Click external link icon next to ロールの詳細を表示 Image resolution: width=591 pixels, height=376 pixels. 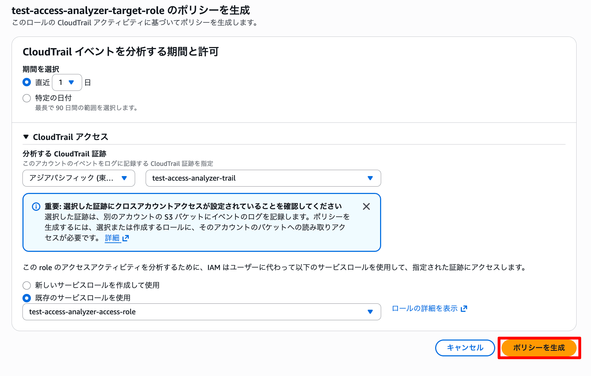click(464, 309)
